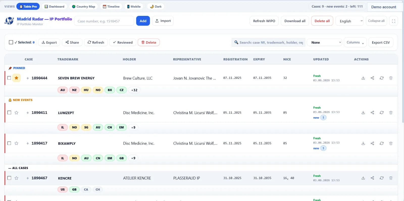Screen dimensions: 404x201
Task: Check the box for case 1890417
Action: 9,143
